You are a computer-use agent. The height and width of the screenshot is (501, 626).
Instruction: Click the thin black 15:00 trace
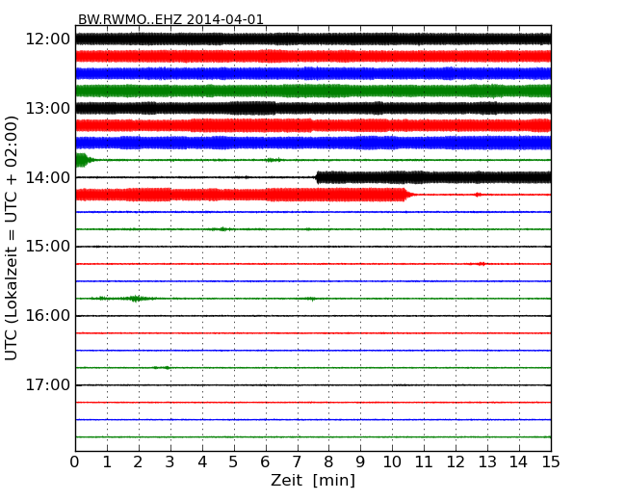click(x=313, y=247)
